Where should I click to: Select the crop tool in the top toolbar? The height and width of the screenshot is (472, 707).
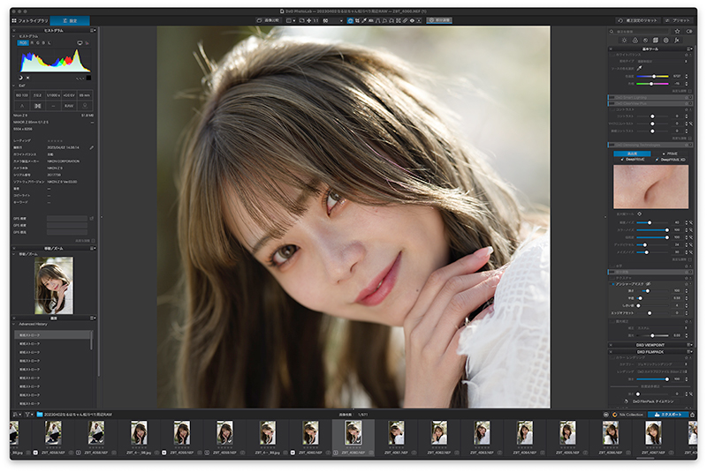point(357,20)
